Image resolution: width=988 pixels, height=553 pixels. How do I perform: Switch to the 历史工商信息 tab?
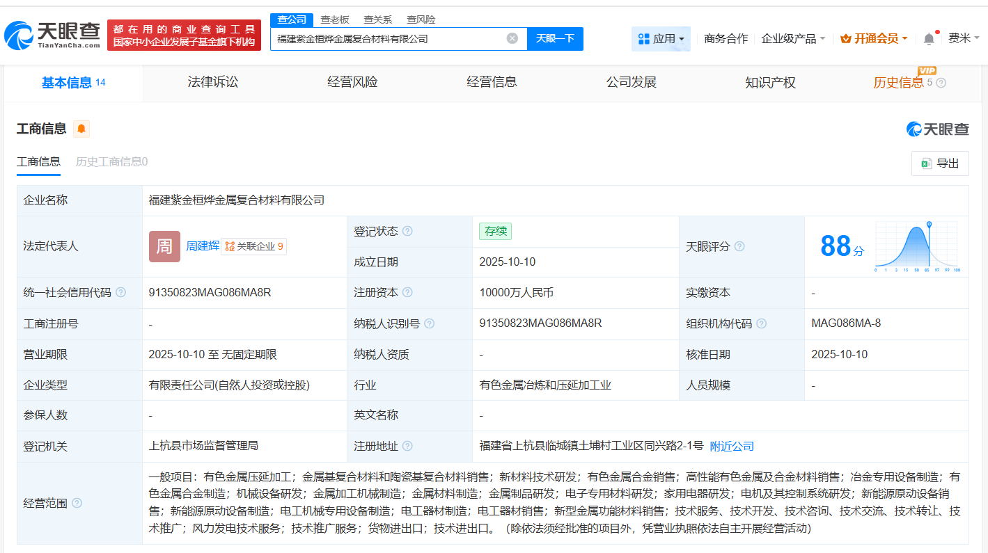pyautogui.click(x=111, y=161)
